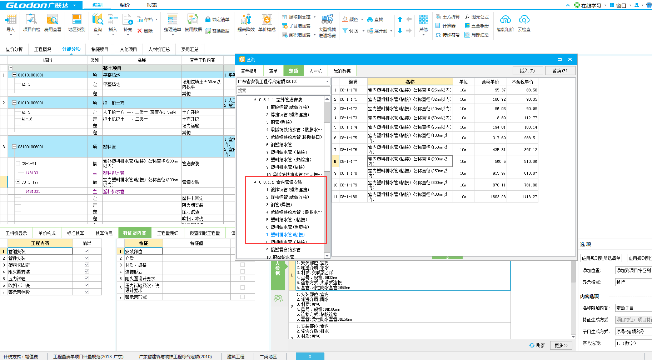Run 项目自检 project self-check
Viewport: 652px width, 360px height.
click(31, 24)
